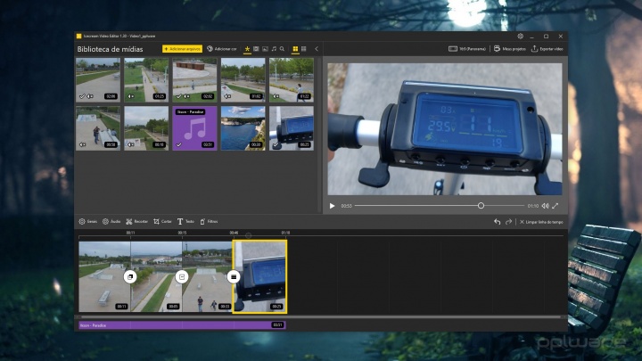Switch library to large grid view
This screenshot has height=361, width=642.
point(295,48)
